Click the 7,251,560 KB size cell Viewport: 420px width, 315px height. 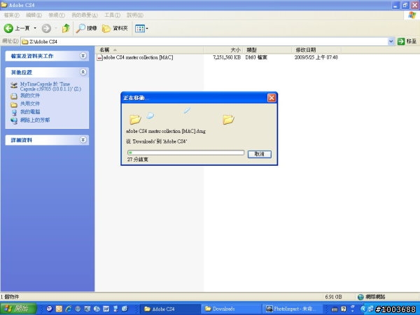(227, 57)
